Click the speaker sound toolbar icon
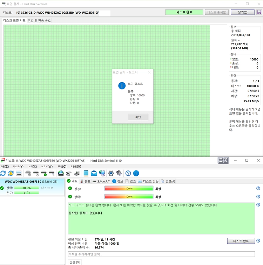263x265 pixels. (x=119, y=173)
